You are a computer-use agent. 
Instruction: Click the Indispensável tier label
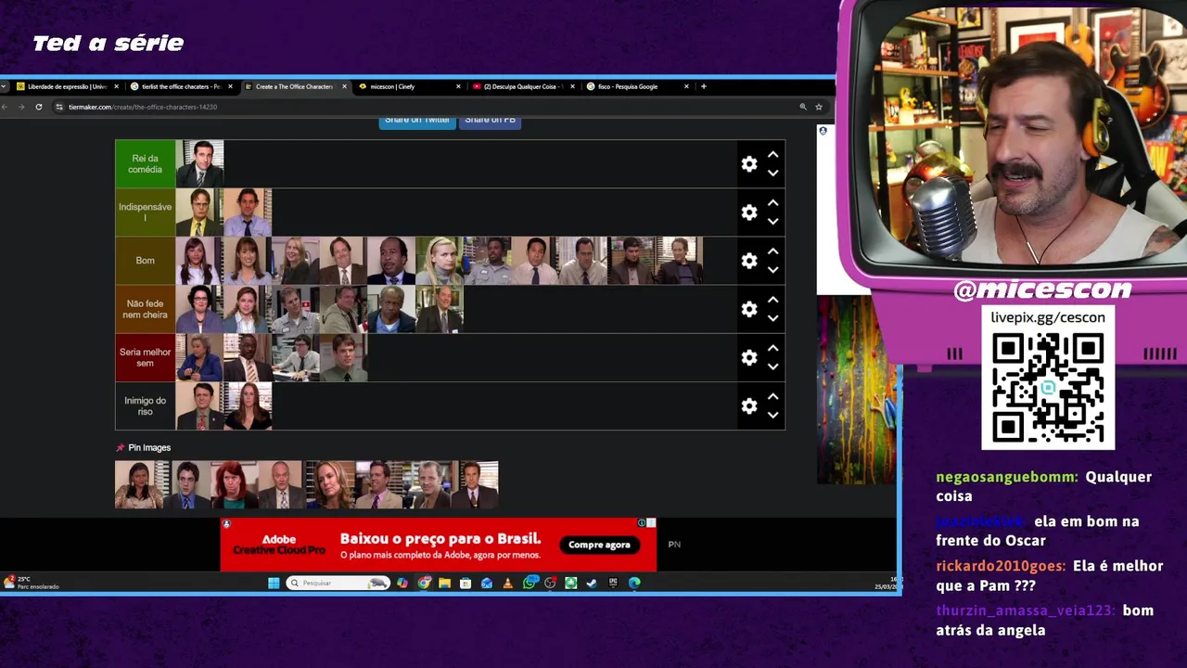coord(146,212)
